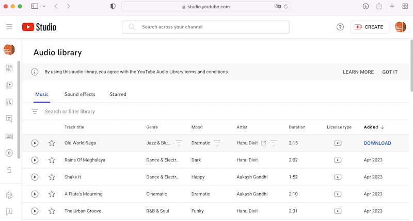Screen dimensions: 413x221
Task: Switch to the Sound effects tab
Action: pos(80,94)
